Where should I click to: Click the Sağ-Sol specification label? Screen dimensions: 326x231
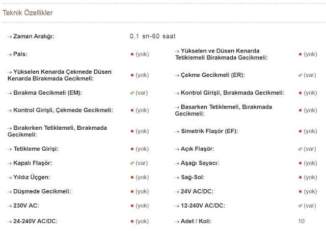point(193,178)
